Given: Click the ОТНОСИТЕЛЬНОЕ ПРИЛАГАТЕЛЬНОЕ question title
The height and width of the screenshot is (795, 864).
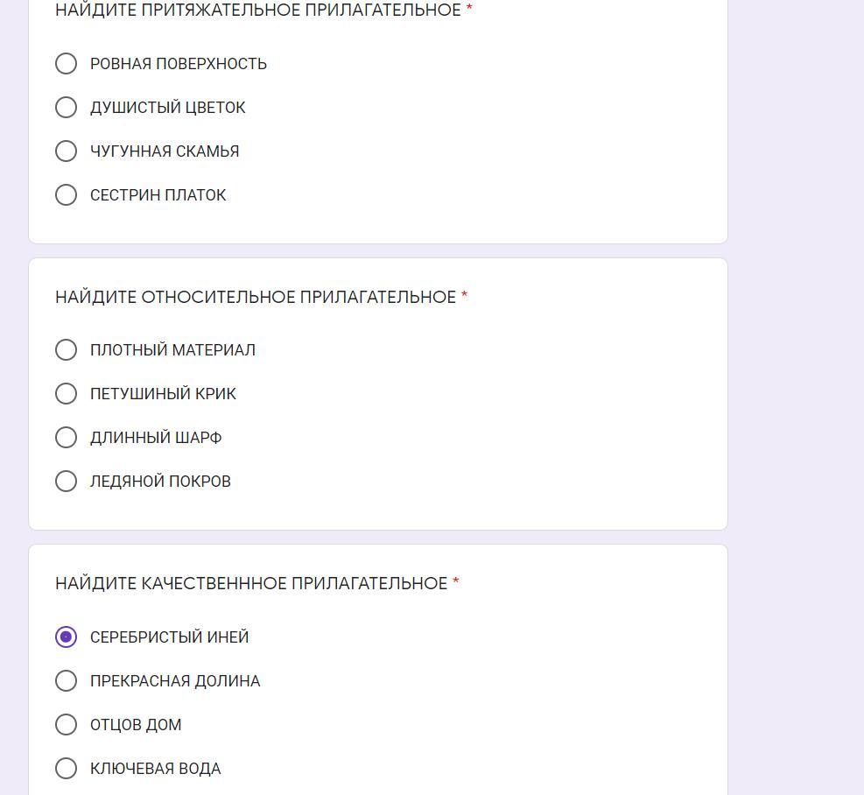Looking at the screenshot, I should [x=255, y=298].
